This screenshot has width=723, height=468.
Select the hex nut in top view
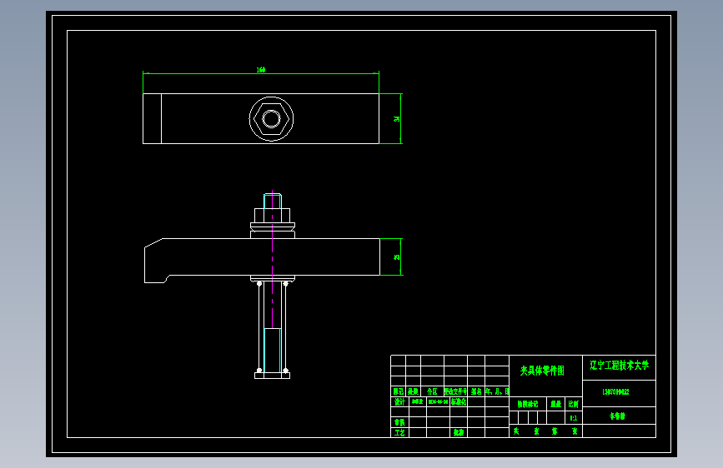click(x=271, y=119)
